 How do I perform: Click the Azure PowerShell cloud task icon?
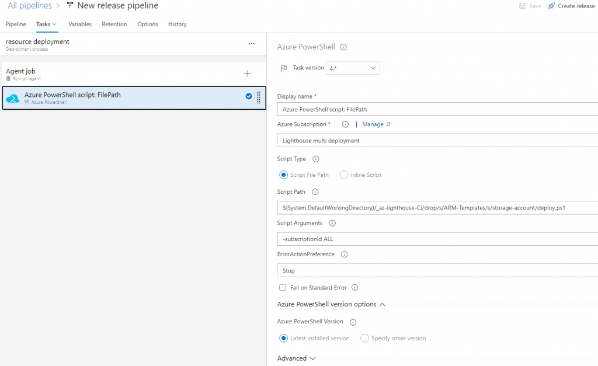coord(13,99)
